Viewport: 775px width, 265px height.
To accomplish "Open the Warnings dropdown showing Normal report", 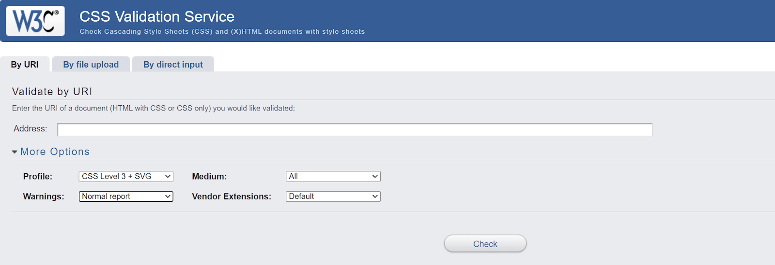I will [126, 196].
